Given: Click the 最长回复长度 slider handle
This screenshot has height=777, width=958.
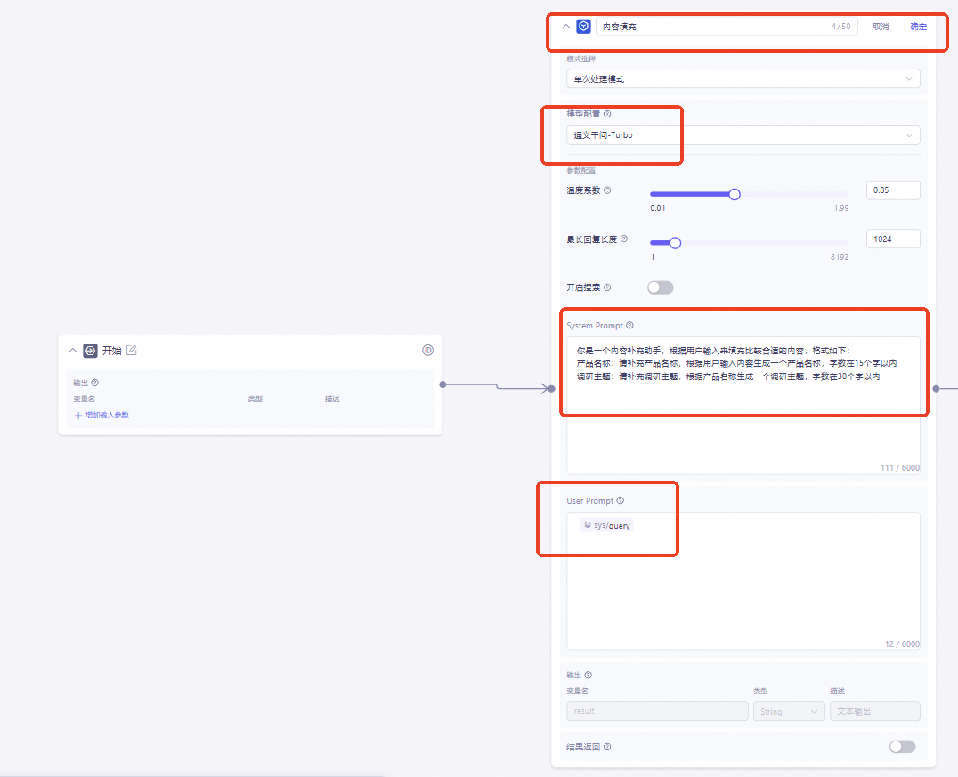Looking at the screenshot, I should click(675, 243).
